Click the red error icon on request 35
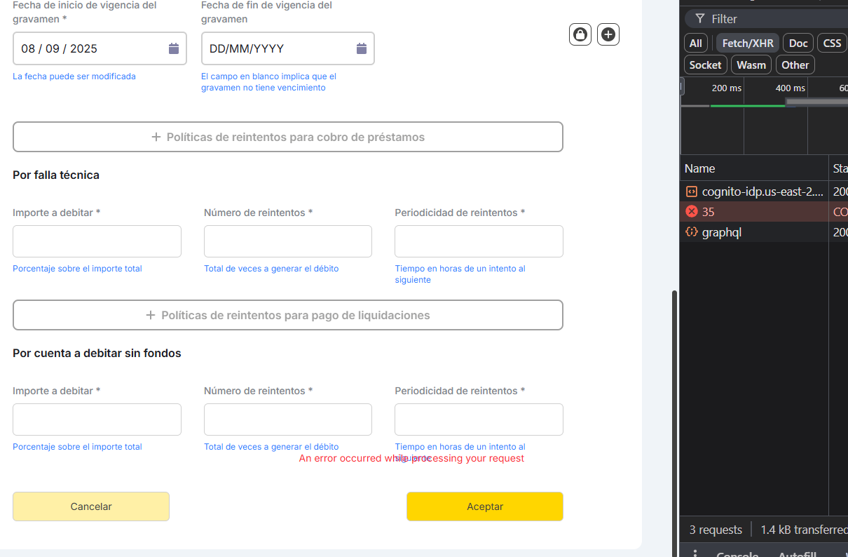Image resolution: width=848 pixels, height=557 pixels. click(x=692, y=211)
